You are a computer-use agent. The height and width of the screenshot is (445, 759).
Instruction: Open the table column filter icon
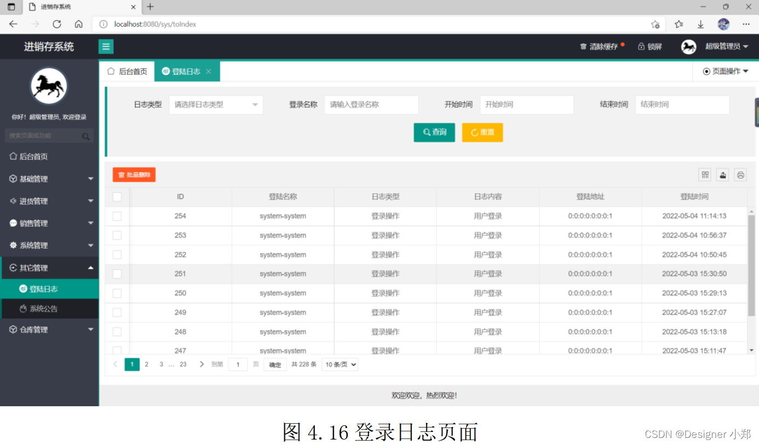click(705, 175)
